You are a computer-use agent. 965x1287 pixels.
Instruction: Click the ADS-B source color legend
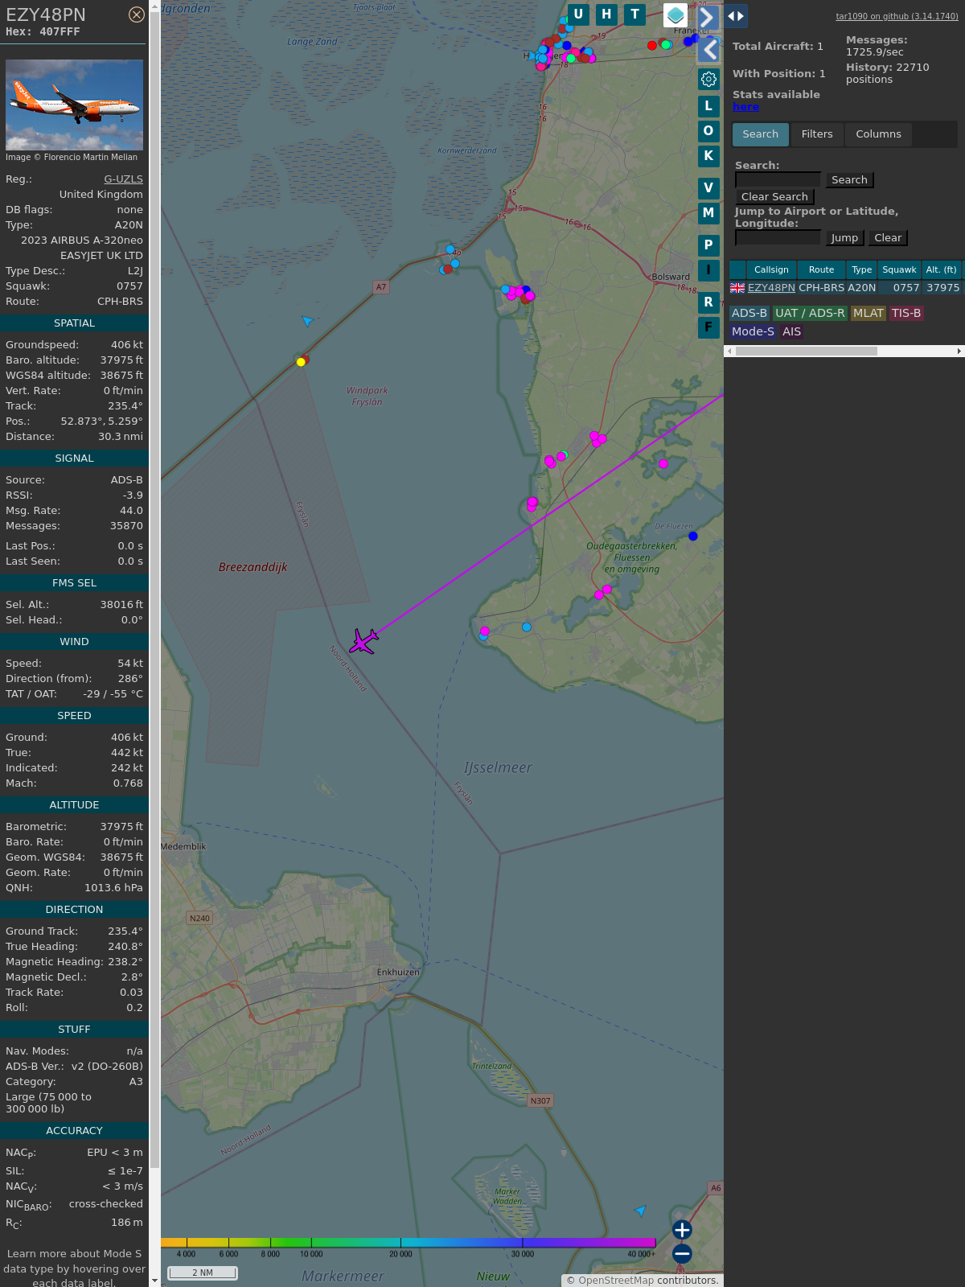[749, 313]
